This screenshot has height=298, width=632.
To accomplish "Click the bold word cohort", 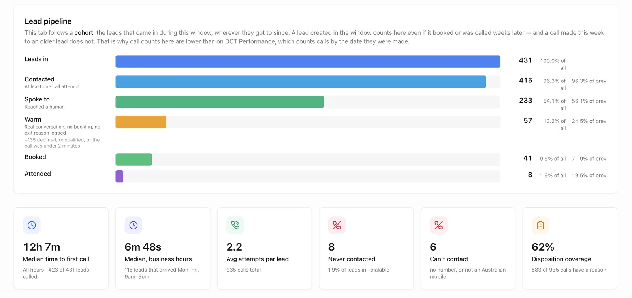I will click(x=84, y=33).
